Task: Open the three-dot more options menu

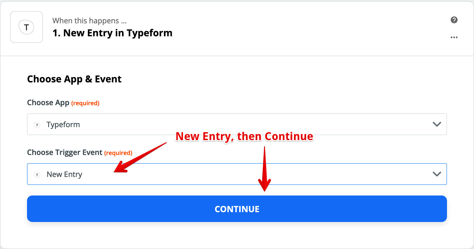Action: click(454, 37)
